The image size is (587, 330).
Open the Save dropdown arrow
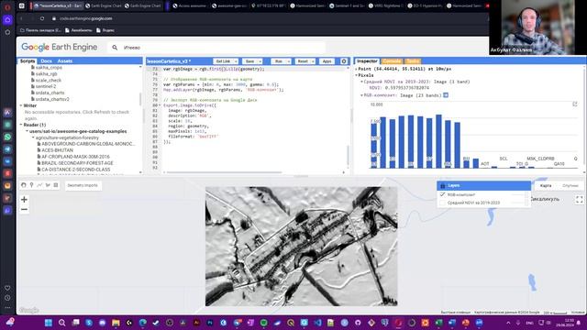(x=260, y=61)
